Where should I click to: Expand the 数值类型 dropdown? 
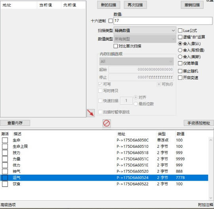(x=145, y=39)
